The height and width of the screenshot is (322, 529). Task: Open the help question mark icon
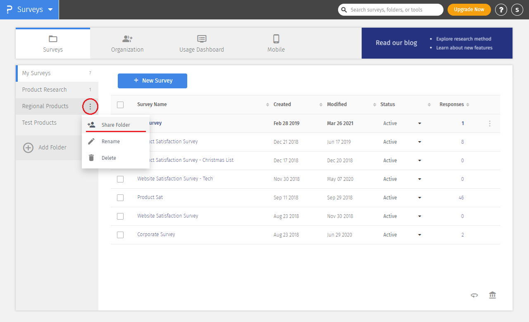[x=501, y=10]
